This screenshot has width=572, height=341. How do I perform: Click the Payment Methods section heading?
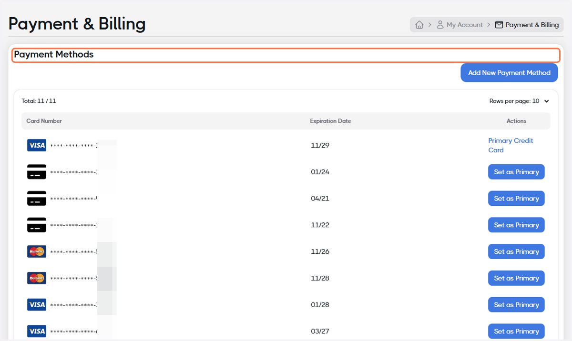point(54,55)
